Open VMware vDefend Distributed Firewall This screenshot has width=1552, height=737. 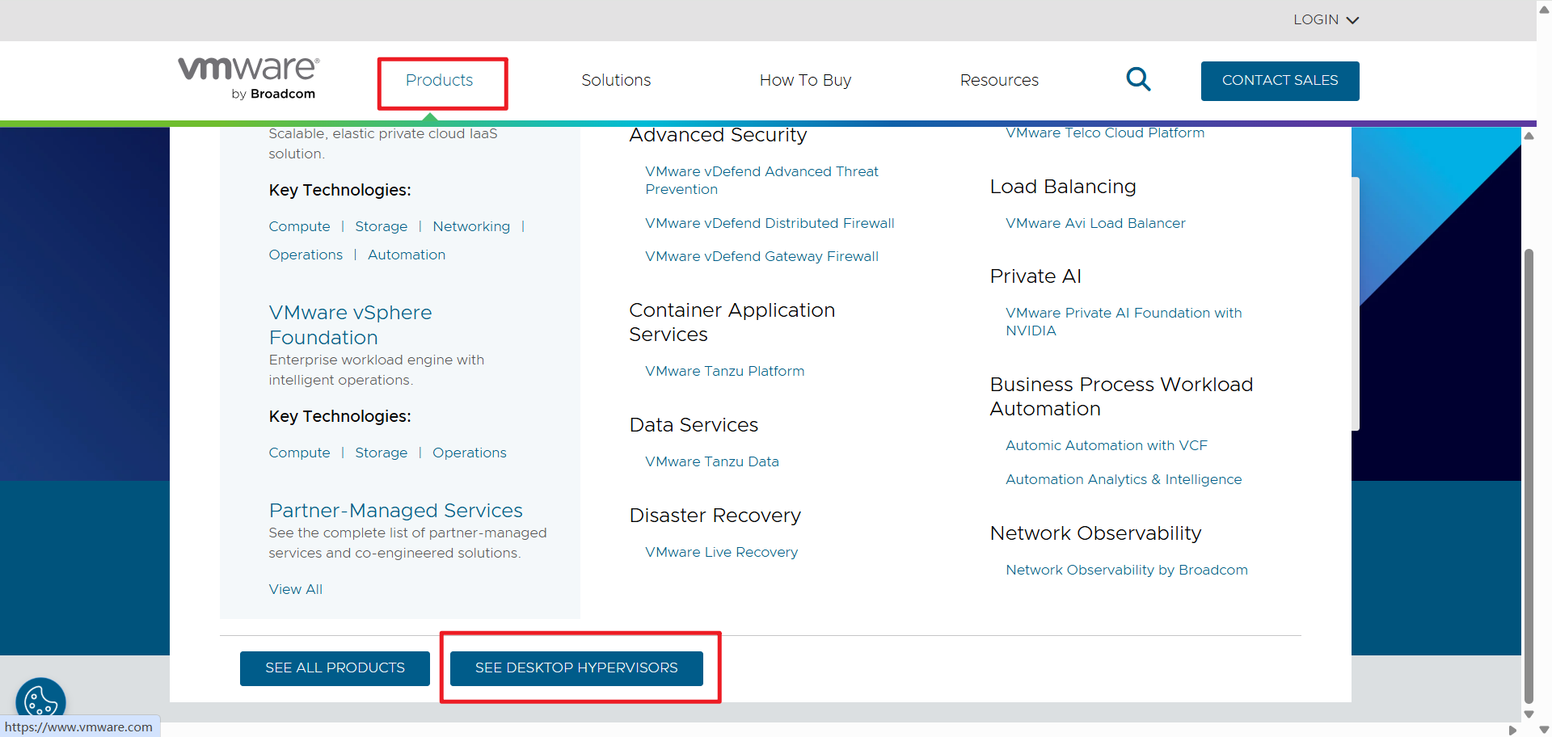pos(770,223)
